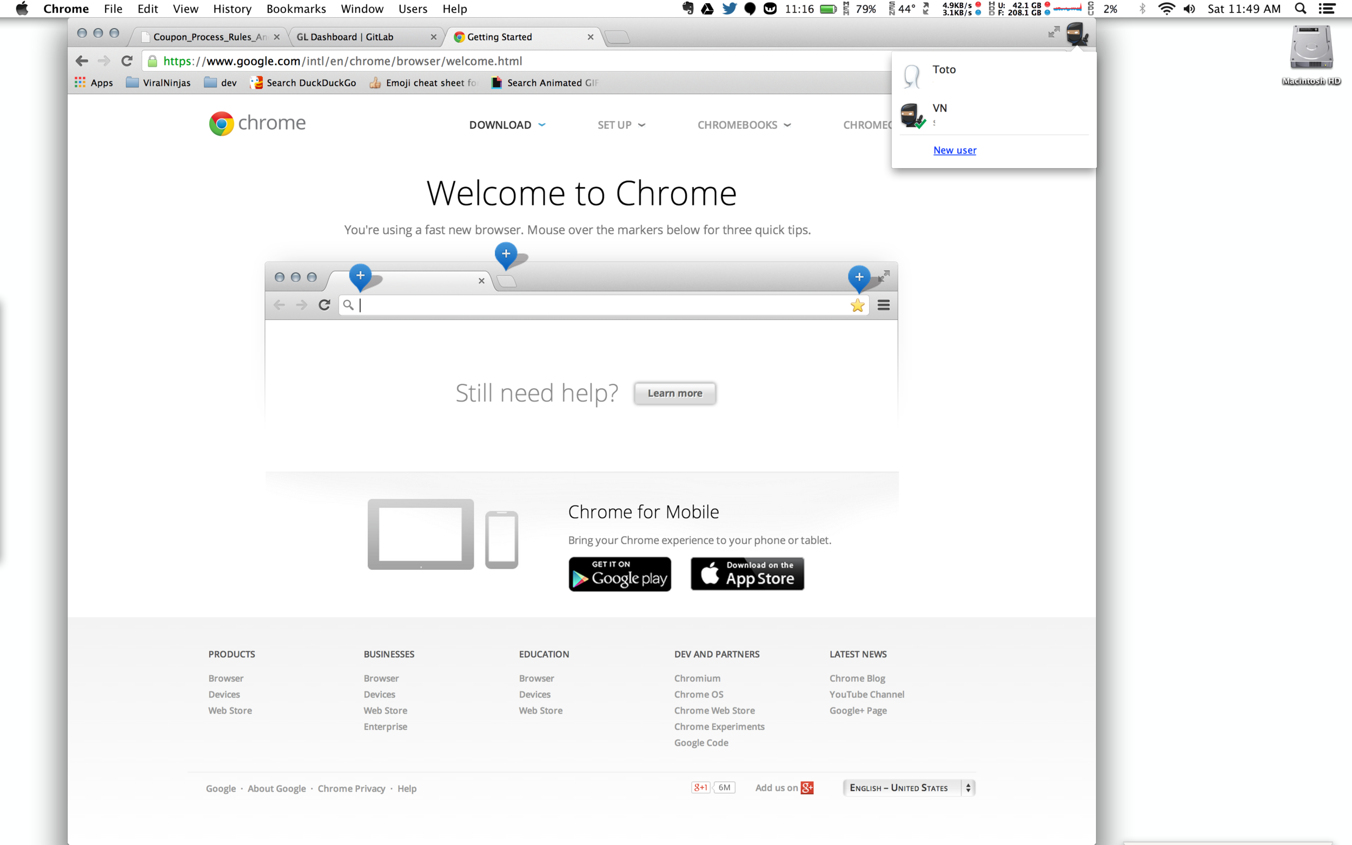Image resolution: width=1352 pixels, height=845 pixels.
Task: Open the Chrome OS footer link
Action: 699,695
